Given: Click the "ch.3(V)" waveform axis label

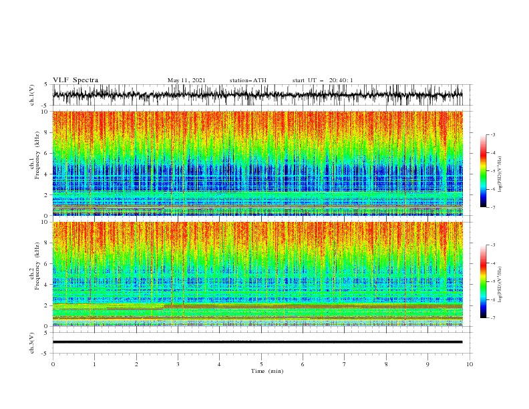Looking at the screenshot, I should pyautogui.click(x=32, y=343).
